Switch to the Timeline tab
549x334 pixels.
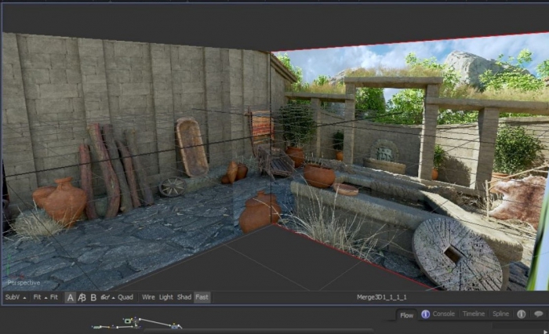473,314
